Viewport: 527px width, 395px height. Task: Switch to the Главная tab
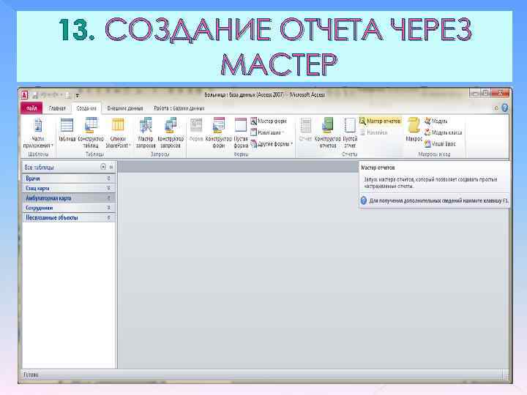57,108
